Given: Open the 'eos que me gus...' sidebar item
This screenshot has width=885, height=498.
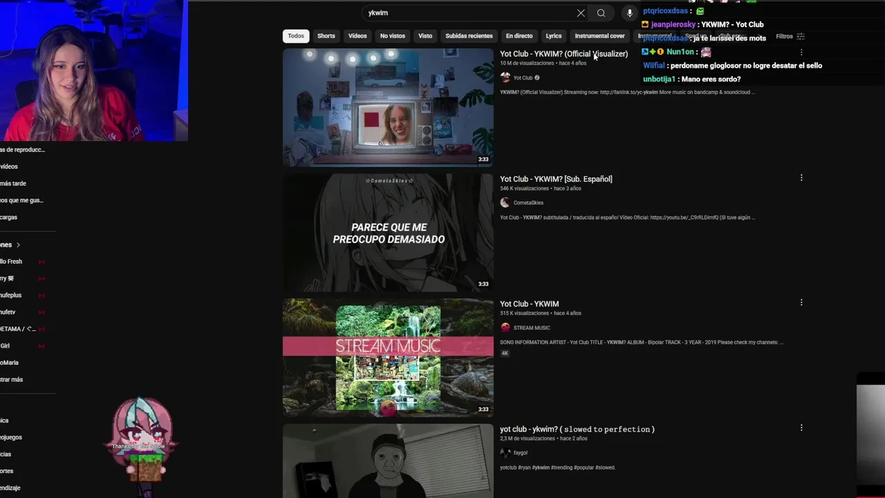Looking at the screenshot, I should (x=22, y=201).
